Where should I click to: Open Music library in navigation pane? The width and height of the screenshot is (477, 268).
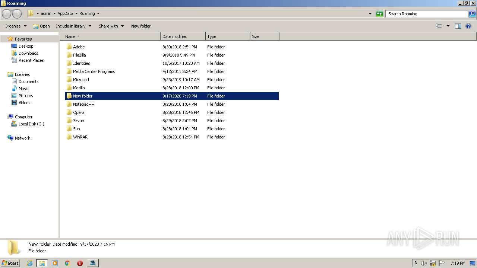(23, 89)
